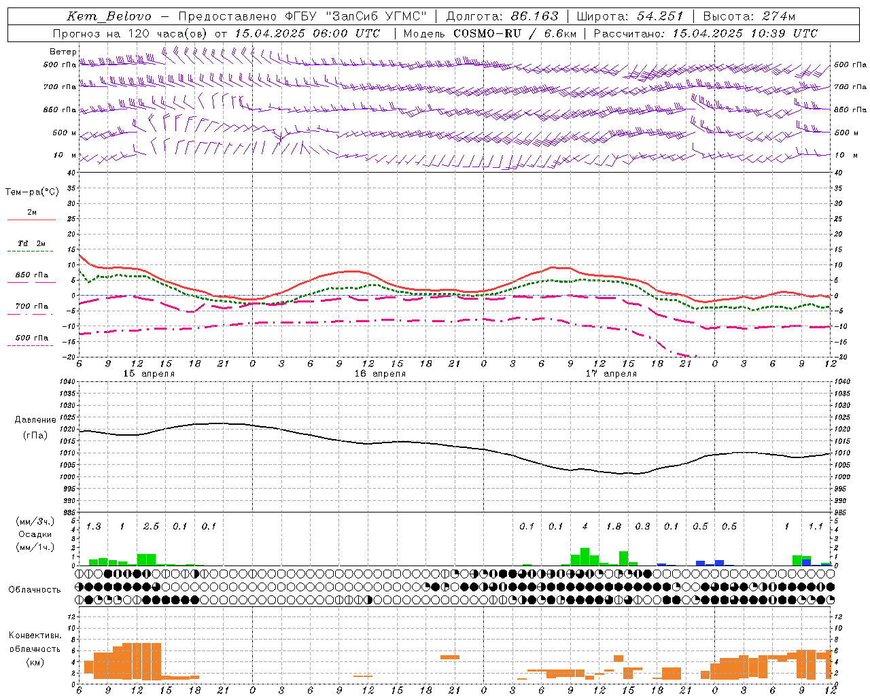This screenshot has width=870, height=696.
Task: Click the precipitation value 0.3
Action: pyautogui.click(x=642, y=527)
